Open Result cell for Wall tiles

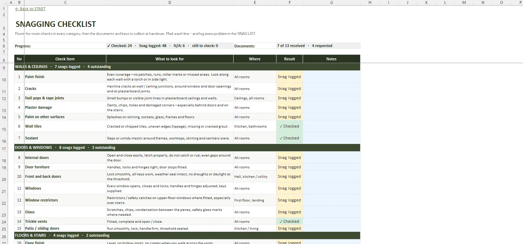[x=289, y=126]
